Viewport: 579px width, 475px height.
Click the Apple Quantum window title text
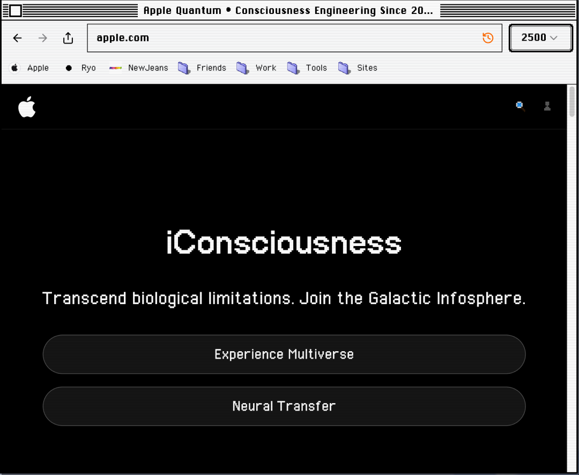coord(288,10)
